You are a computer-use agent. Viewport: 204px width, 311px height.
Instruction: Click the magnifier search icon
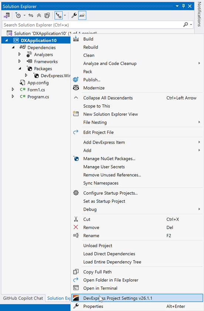(186, 24)
